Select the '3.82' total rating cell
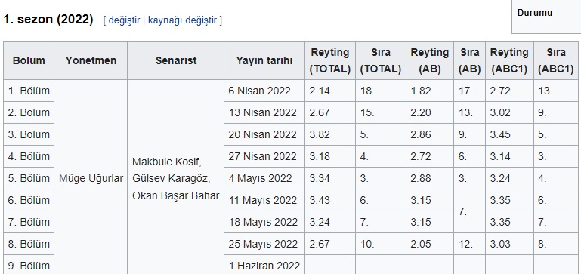This screenshot has width=581, height=274. [329, 134]
